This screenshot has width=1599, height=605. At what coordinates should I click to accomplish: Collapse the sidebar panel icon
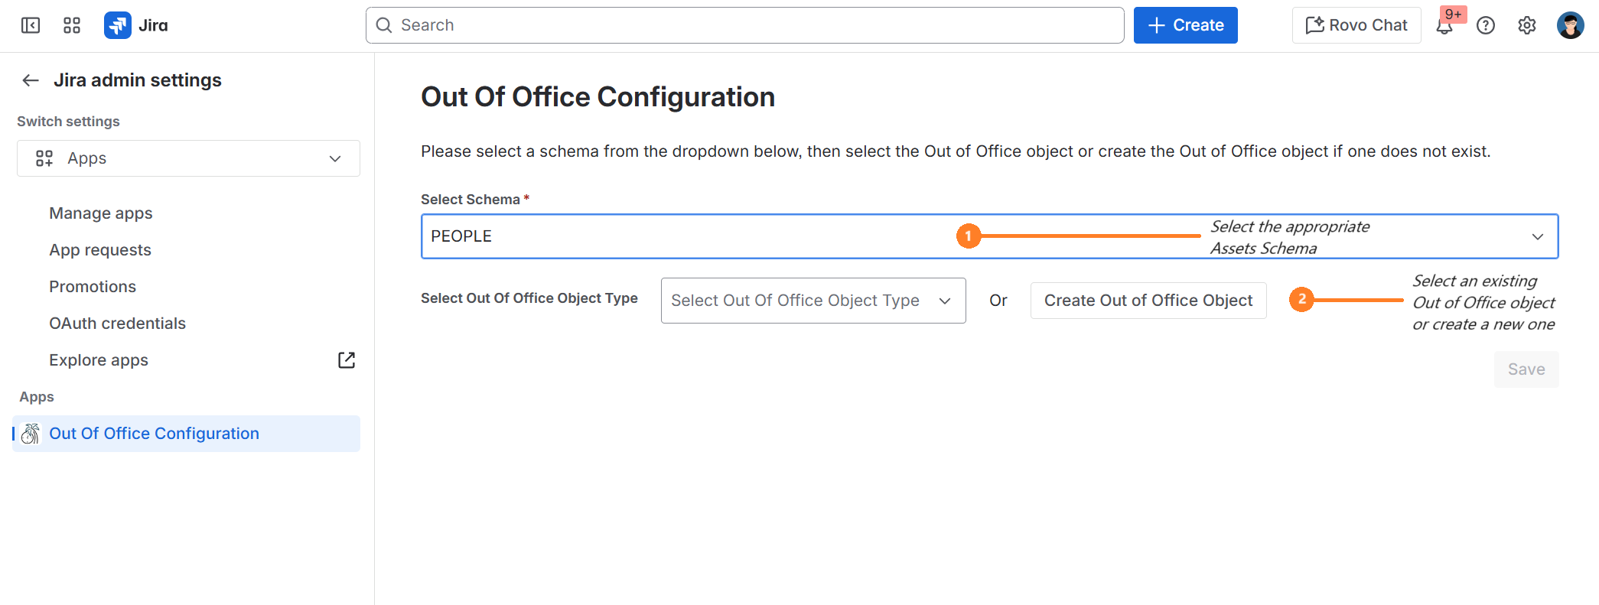click(x=31, y=25)
